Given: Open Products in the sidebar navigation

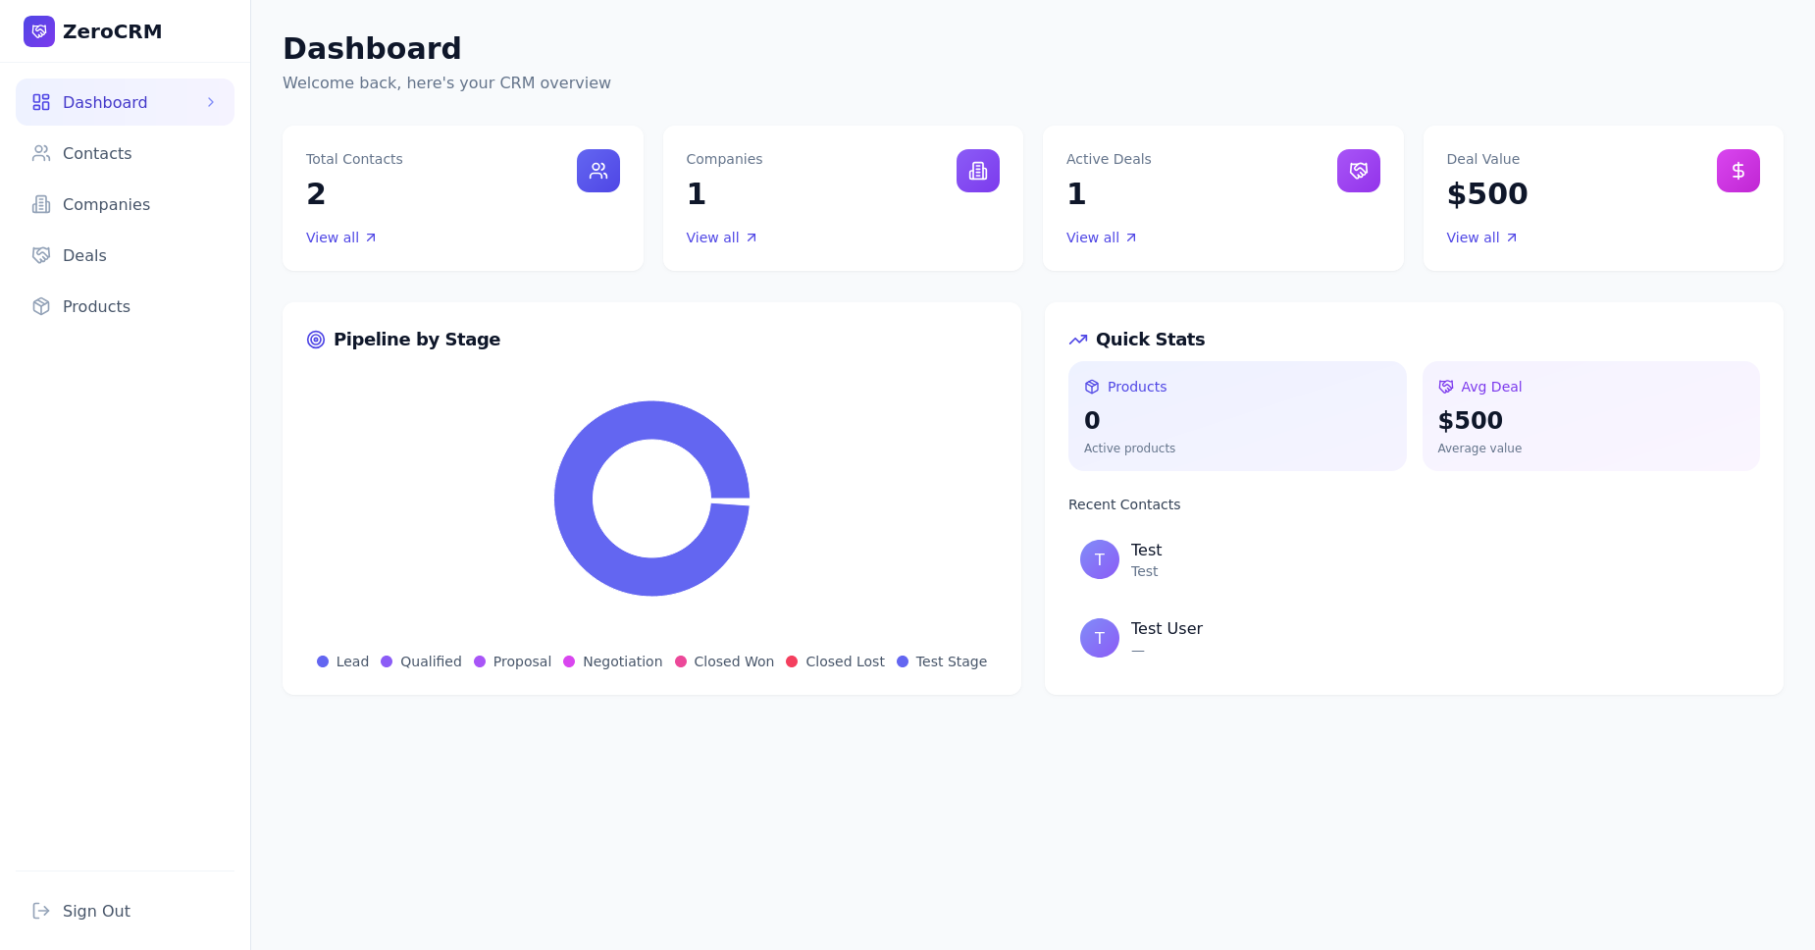Looking at the screenshot, I should 96,306.
